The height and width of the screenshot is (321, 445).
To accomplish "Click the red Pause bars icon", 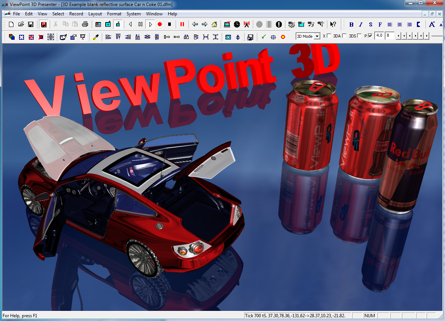I will pyautogui.click(x=182, y=24).
